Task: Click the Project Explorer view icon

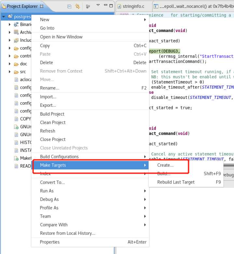Action: tap(4, 6)
